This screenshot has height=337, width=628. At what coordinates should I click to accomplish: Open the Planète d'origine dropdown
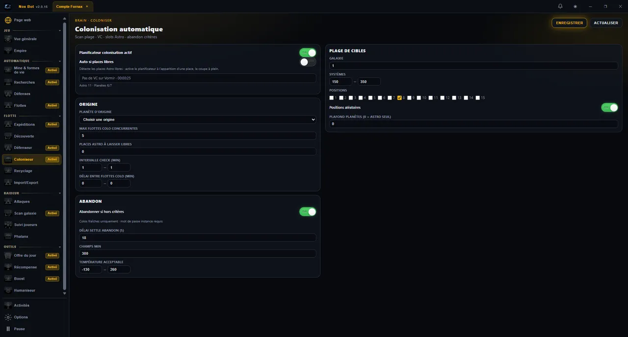(x=198, y=120)
